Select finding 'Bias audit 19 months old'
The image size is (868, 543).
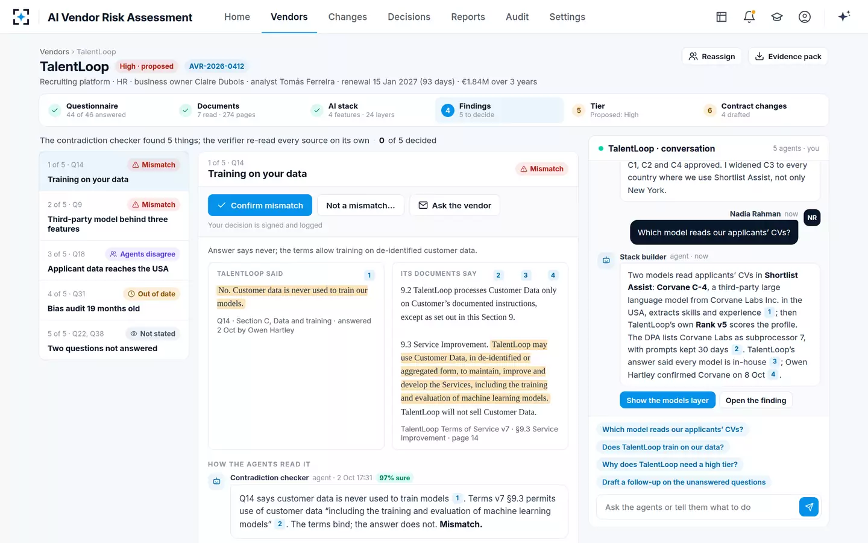click(x=114, y=300)
